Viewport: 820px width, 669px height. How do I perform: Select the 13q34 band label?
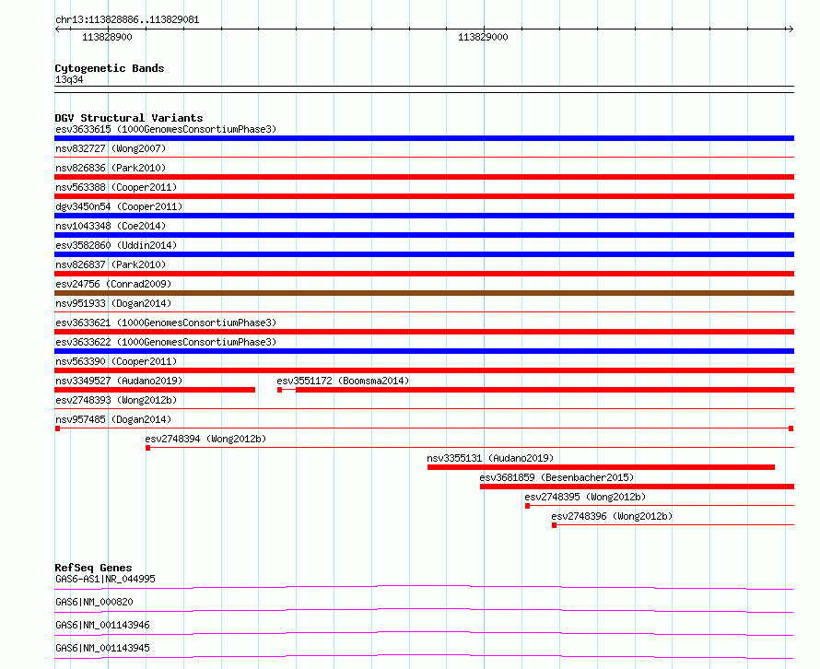[x=69, y=79]
